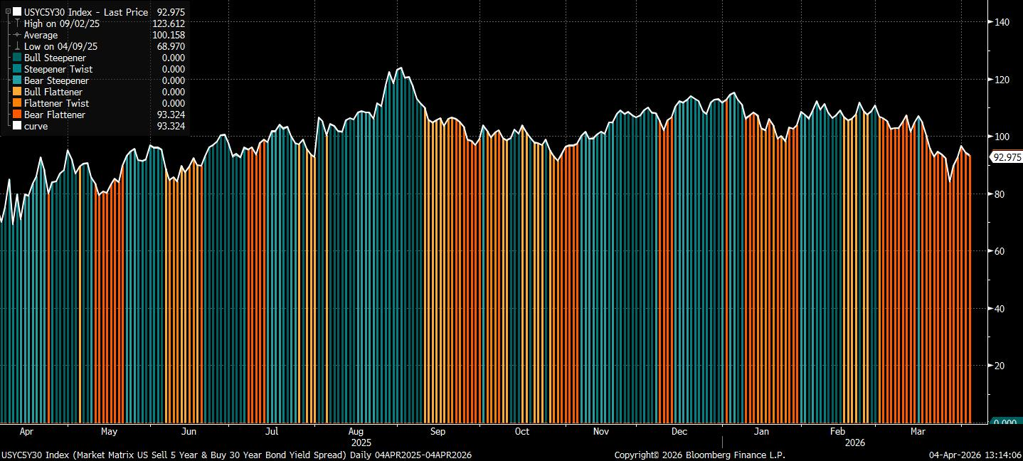Click the 92.975 value in legend
Screen dimensions: 1023x461
(171, 12)
